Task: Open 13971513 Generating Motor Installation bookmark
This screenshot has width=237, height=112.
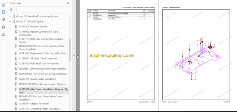Action: click(39, 109)
